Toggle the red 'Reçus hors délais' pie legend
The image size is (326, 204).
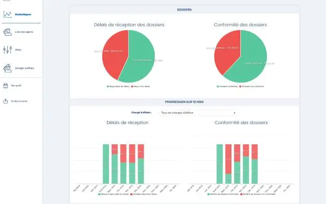[141, 87]
